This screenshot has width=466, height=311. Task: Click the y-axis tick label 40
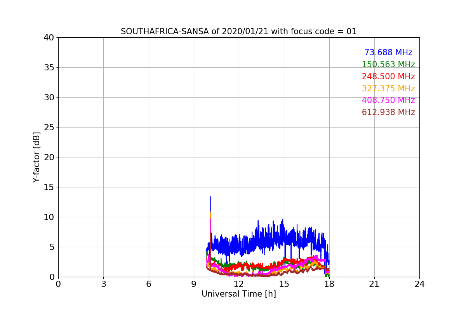click(x=49, y=38)
